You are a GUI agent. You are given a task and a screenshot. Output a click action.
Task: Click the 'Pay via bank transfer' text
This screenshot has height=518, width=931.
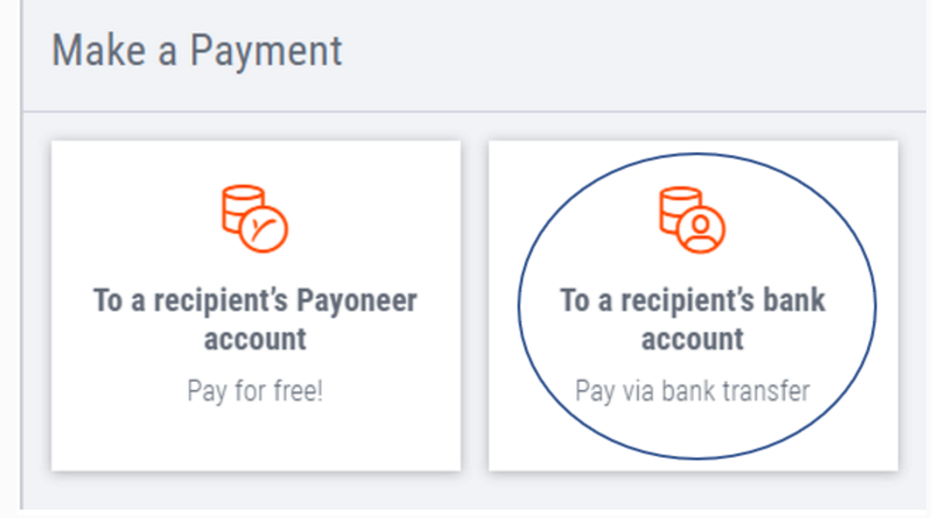(692, 391)
